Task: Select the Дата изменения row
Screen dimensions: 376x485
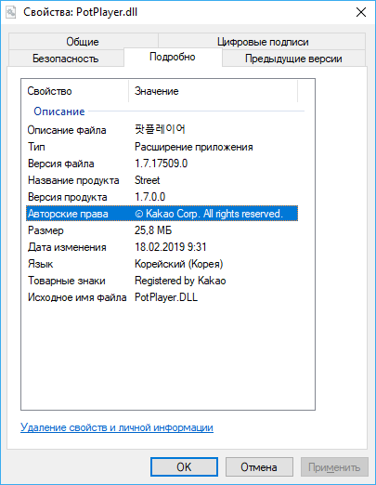Action: (x=162, y=247)
